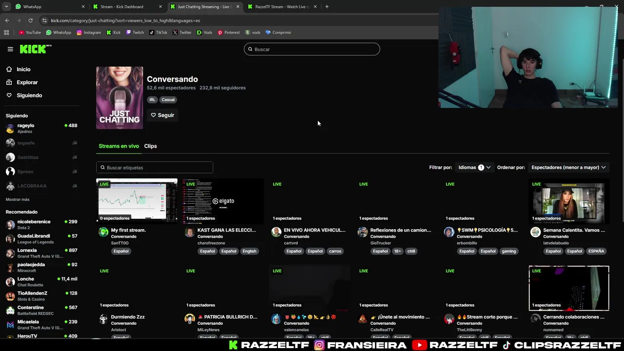Open My first stream thumbnail
Image resolution: width=624 pixels, height=351 pixels.
pyautogui.click(x=137, y=201)
